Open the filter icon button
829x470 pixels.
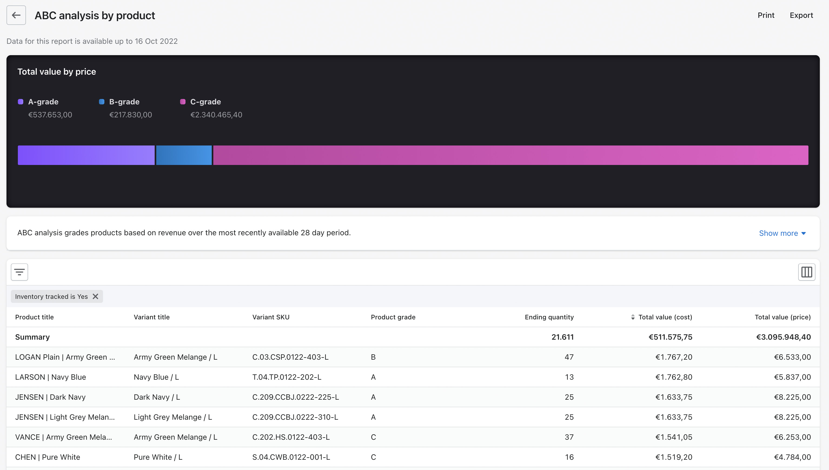point(19,272)
